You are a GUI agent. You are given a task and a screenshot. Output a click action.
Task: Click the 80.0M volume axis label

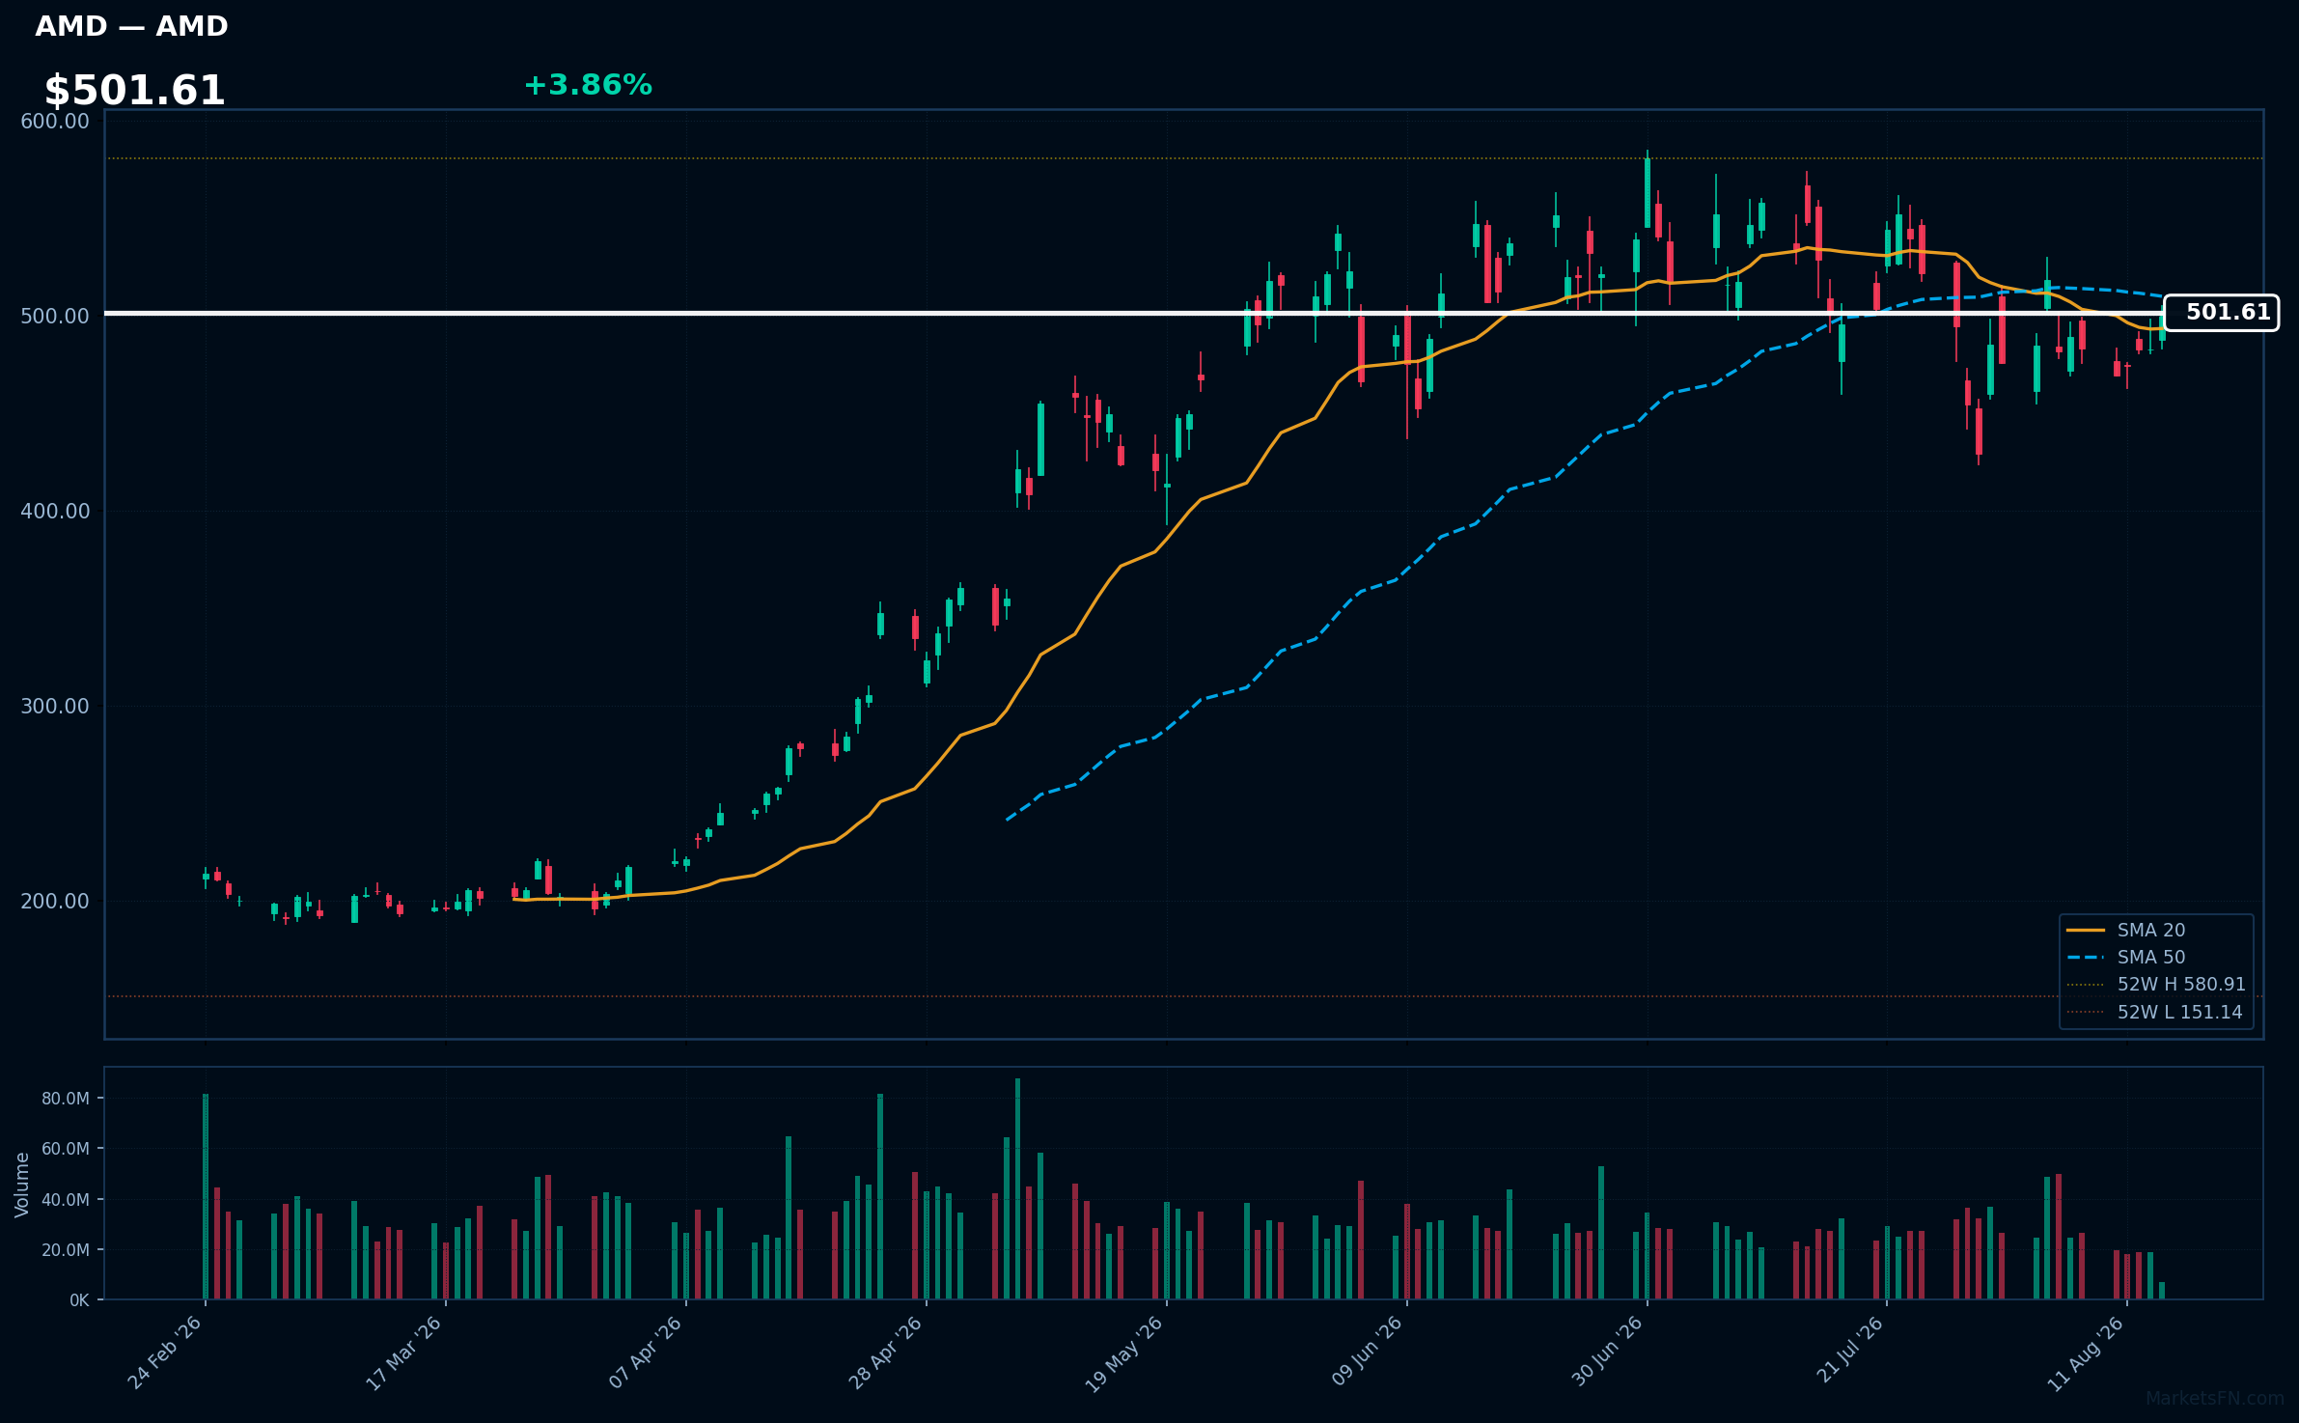(x=66, y=1099)
